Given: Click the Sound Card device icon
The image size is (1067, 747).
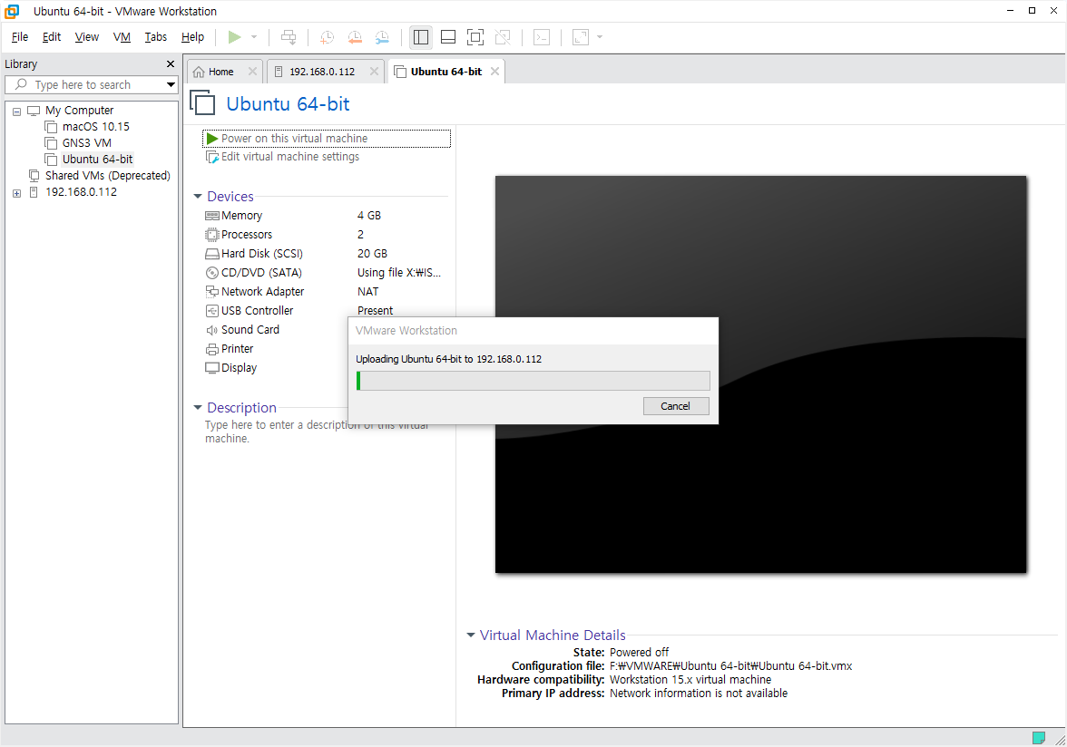Looking at the screenshot, I should click(211, 330).
